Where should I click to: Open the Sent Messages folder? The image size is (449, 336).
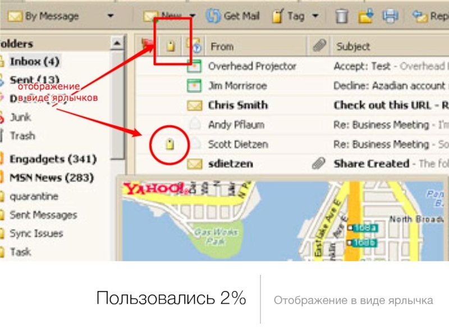click(x=44, y=215)
